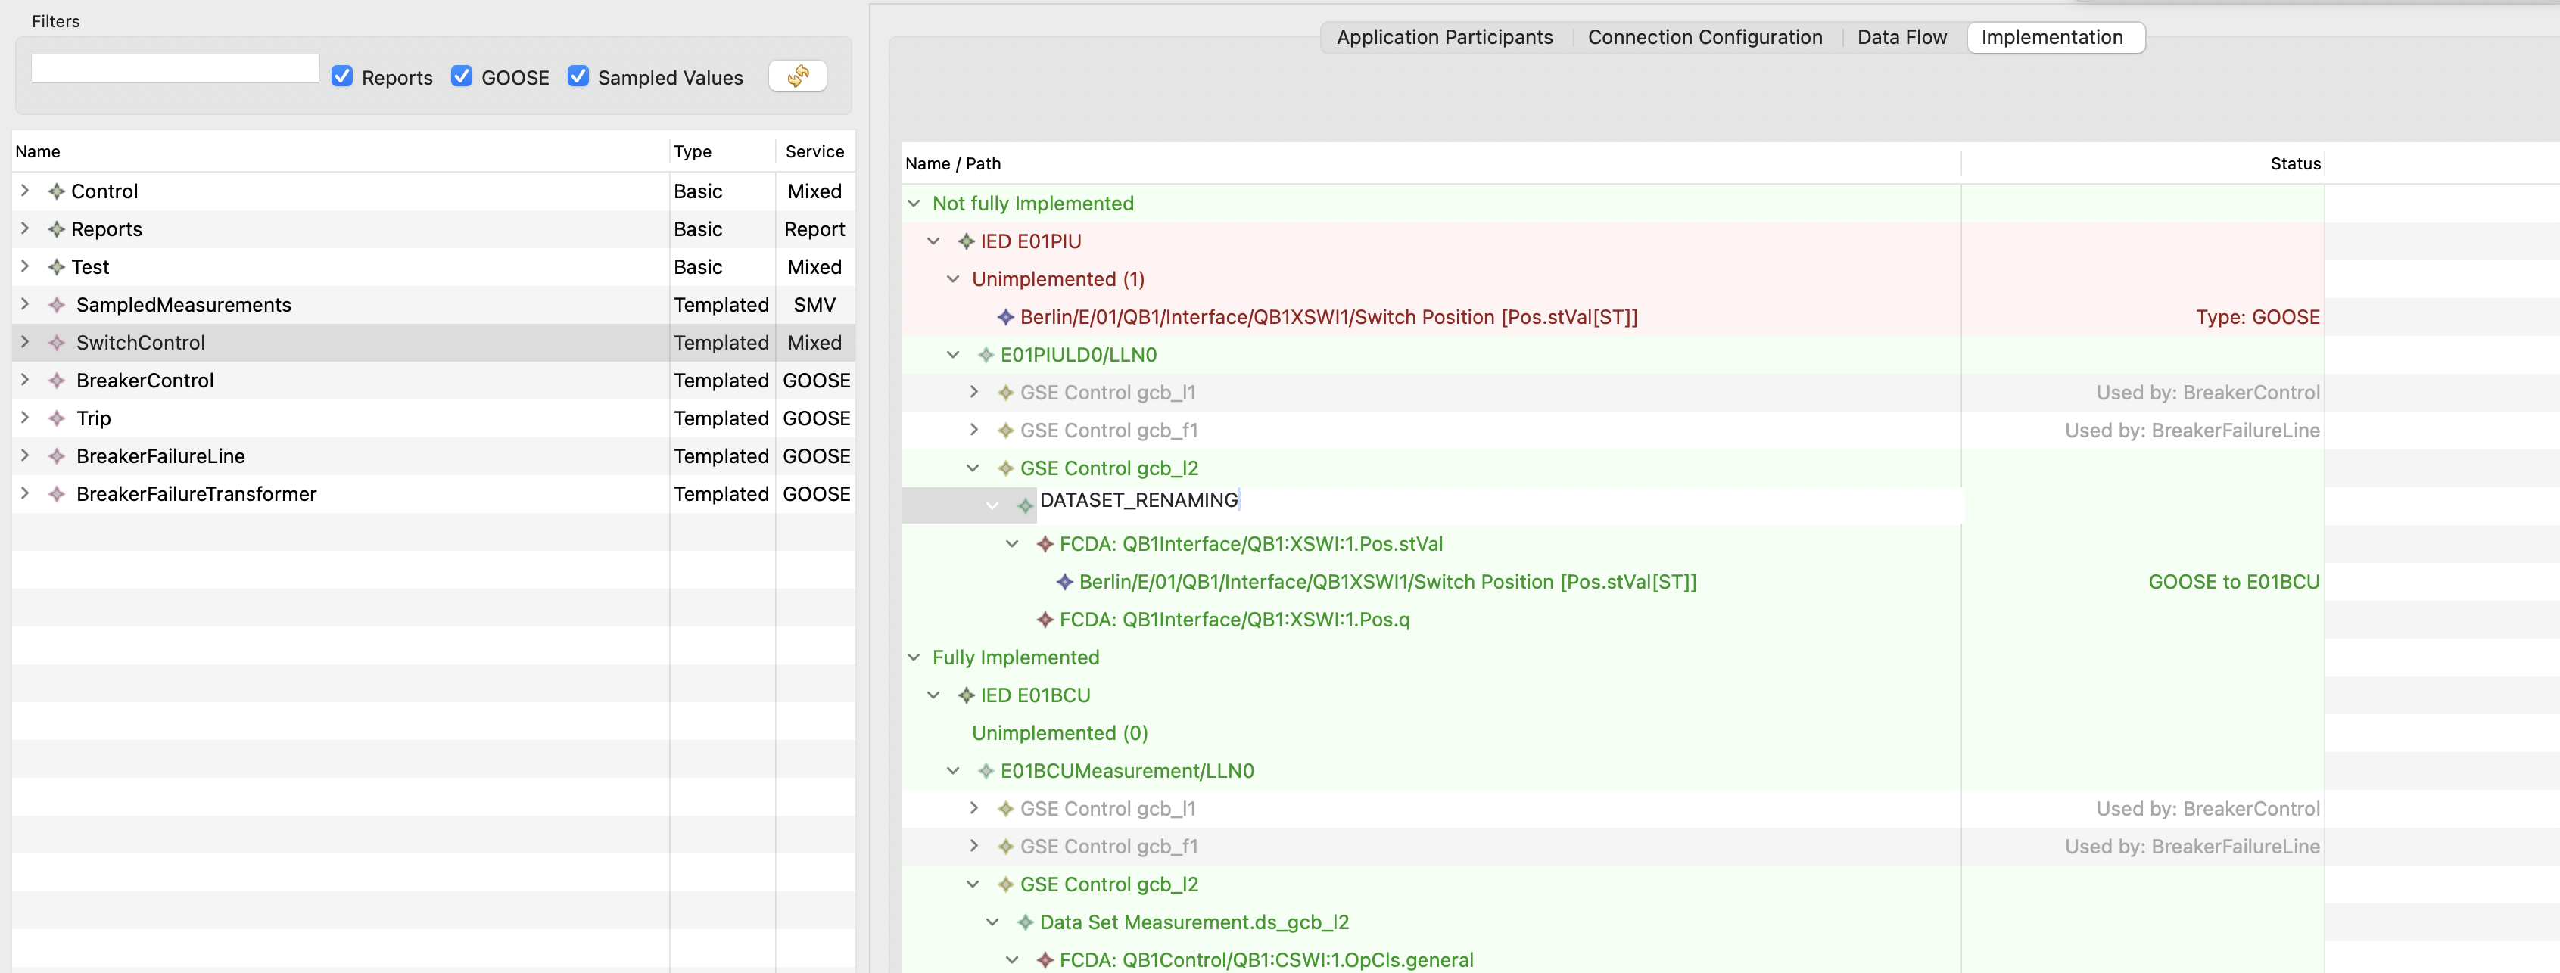The image size is (2560, 973).
Task: Switch to the Data Flow tab
Action: (x=1901, y=38)
